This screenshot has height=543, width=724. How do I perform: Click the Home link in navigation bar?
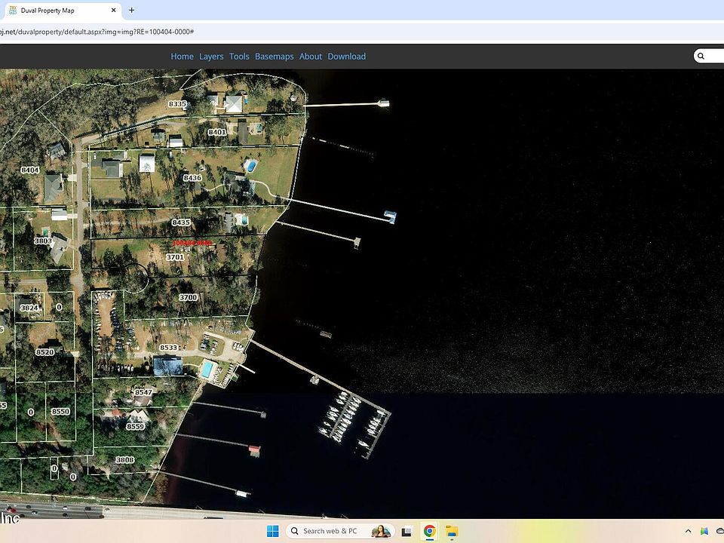coord(182,57)
